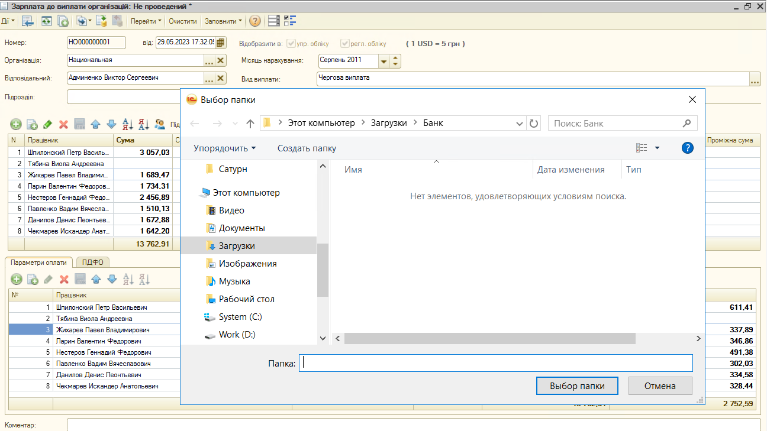Click the checklist view icon in top toolbar

(290, 21)
